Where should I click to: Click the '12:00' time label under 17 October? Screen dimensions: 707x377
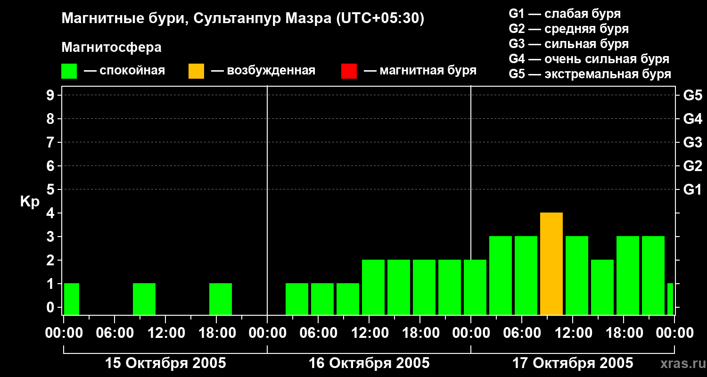[573, 333]
